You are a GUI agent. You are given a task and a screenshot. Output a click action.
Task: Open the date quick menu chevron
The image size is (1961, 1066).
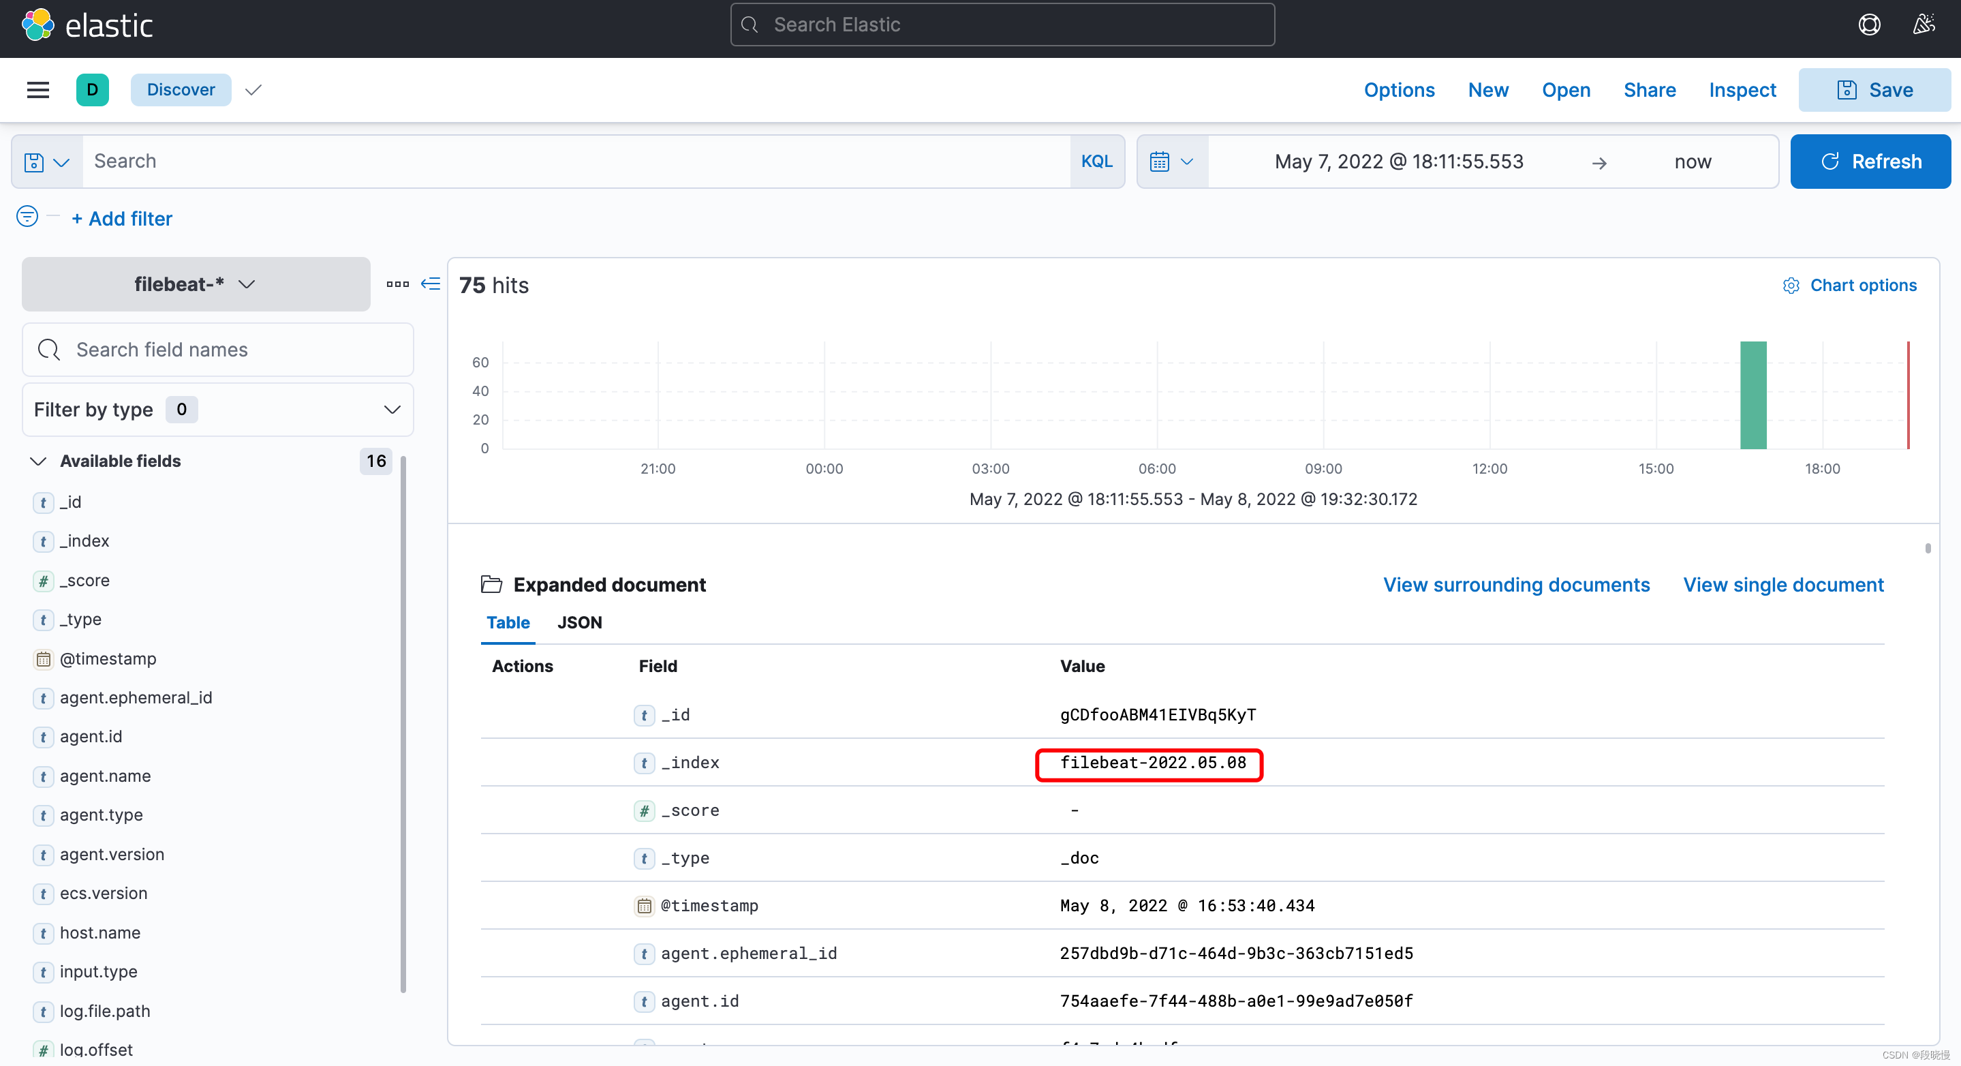click(1187, 162)
